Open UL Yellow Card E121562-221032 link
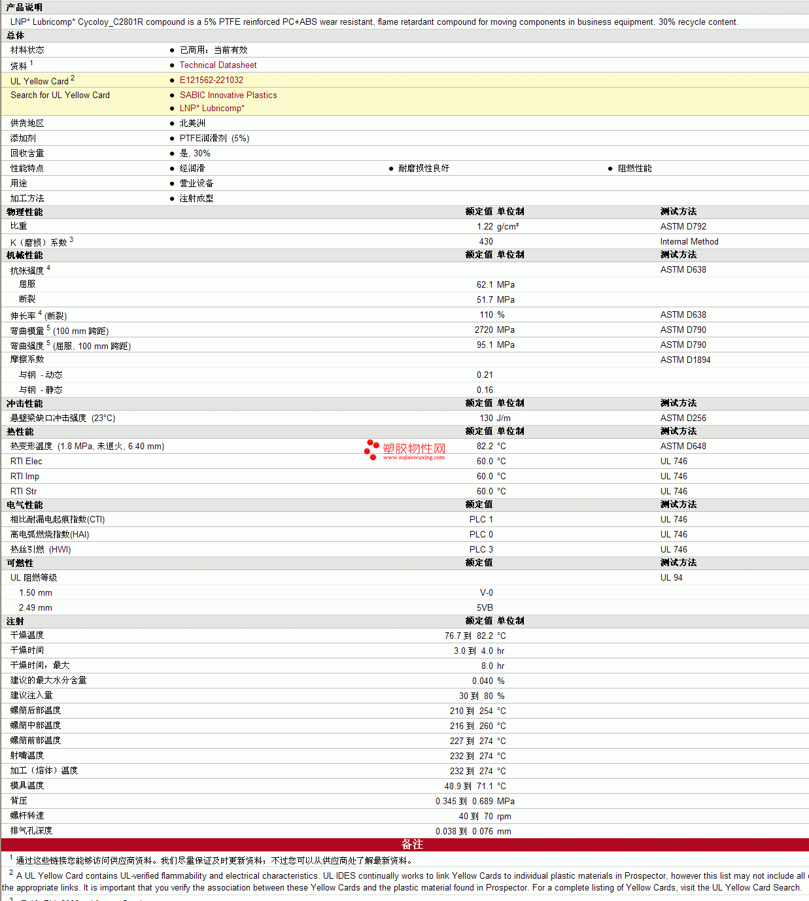The image size is (809, 901). pos(211,80)
